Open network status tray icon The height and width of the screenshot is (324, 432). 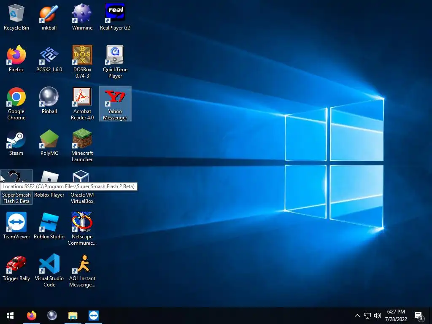tap(367, 316)
